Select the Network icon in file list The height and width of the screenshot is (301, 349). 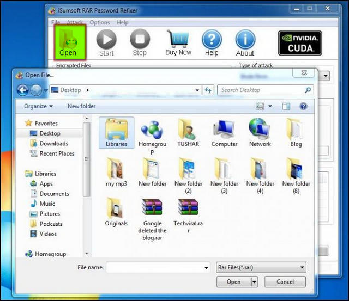[260, 133]
